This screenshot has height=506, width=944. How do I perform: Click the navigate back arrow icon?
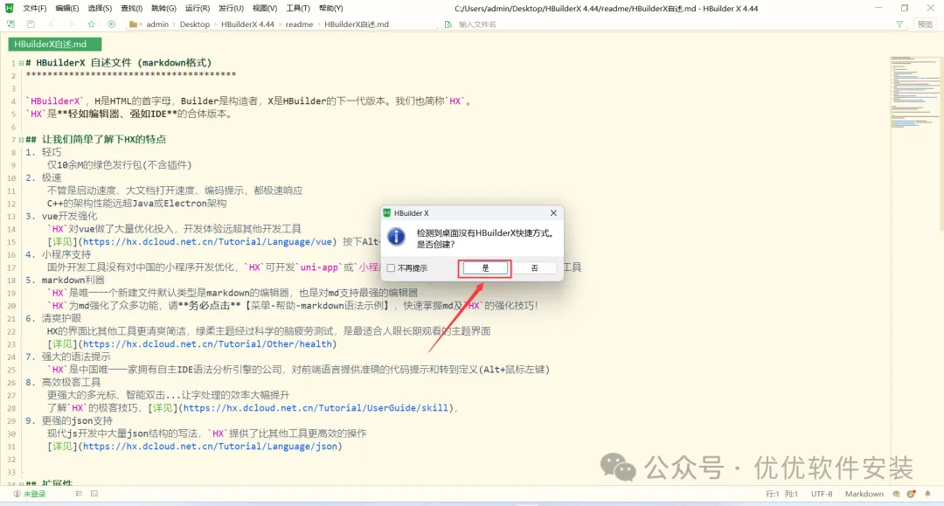(x=52, y=24)
